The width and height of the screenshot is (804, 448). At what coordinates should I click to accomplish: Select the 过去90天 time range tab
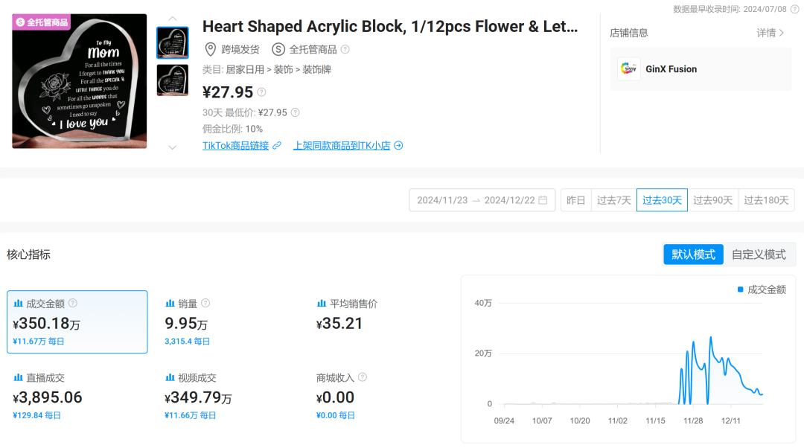712,200
